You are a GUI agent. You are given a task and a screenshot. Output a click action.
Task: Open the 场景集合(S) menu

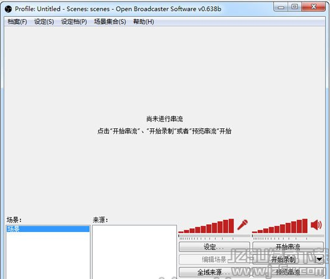[x=110, y=22]
